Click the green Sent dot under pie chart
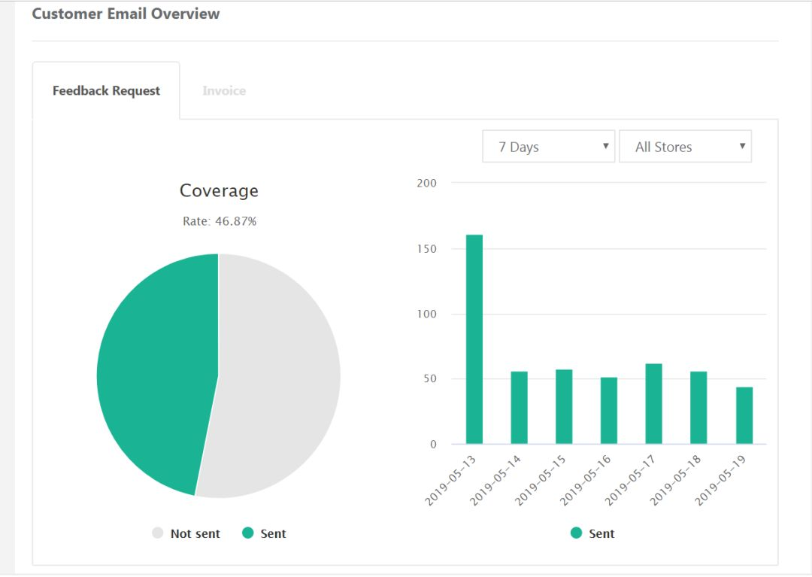The height and width of the screenshot is (577, 812). (247, 533)
